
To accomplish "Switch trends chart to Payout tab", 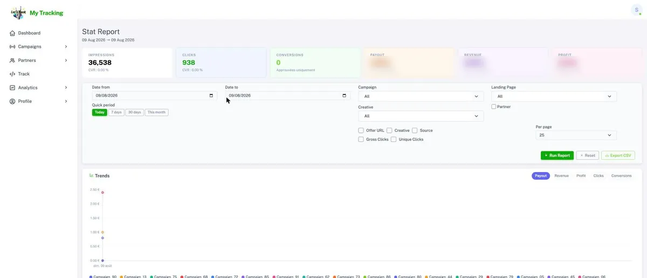I will click(541, 176).
